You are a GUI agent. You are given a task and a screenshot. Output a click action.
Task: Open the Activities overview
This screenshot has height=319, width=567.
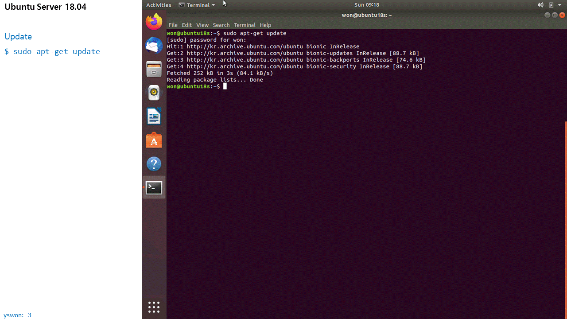pos(159,5)
